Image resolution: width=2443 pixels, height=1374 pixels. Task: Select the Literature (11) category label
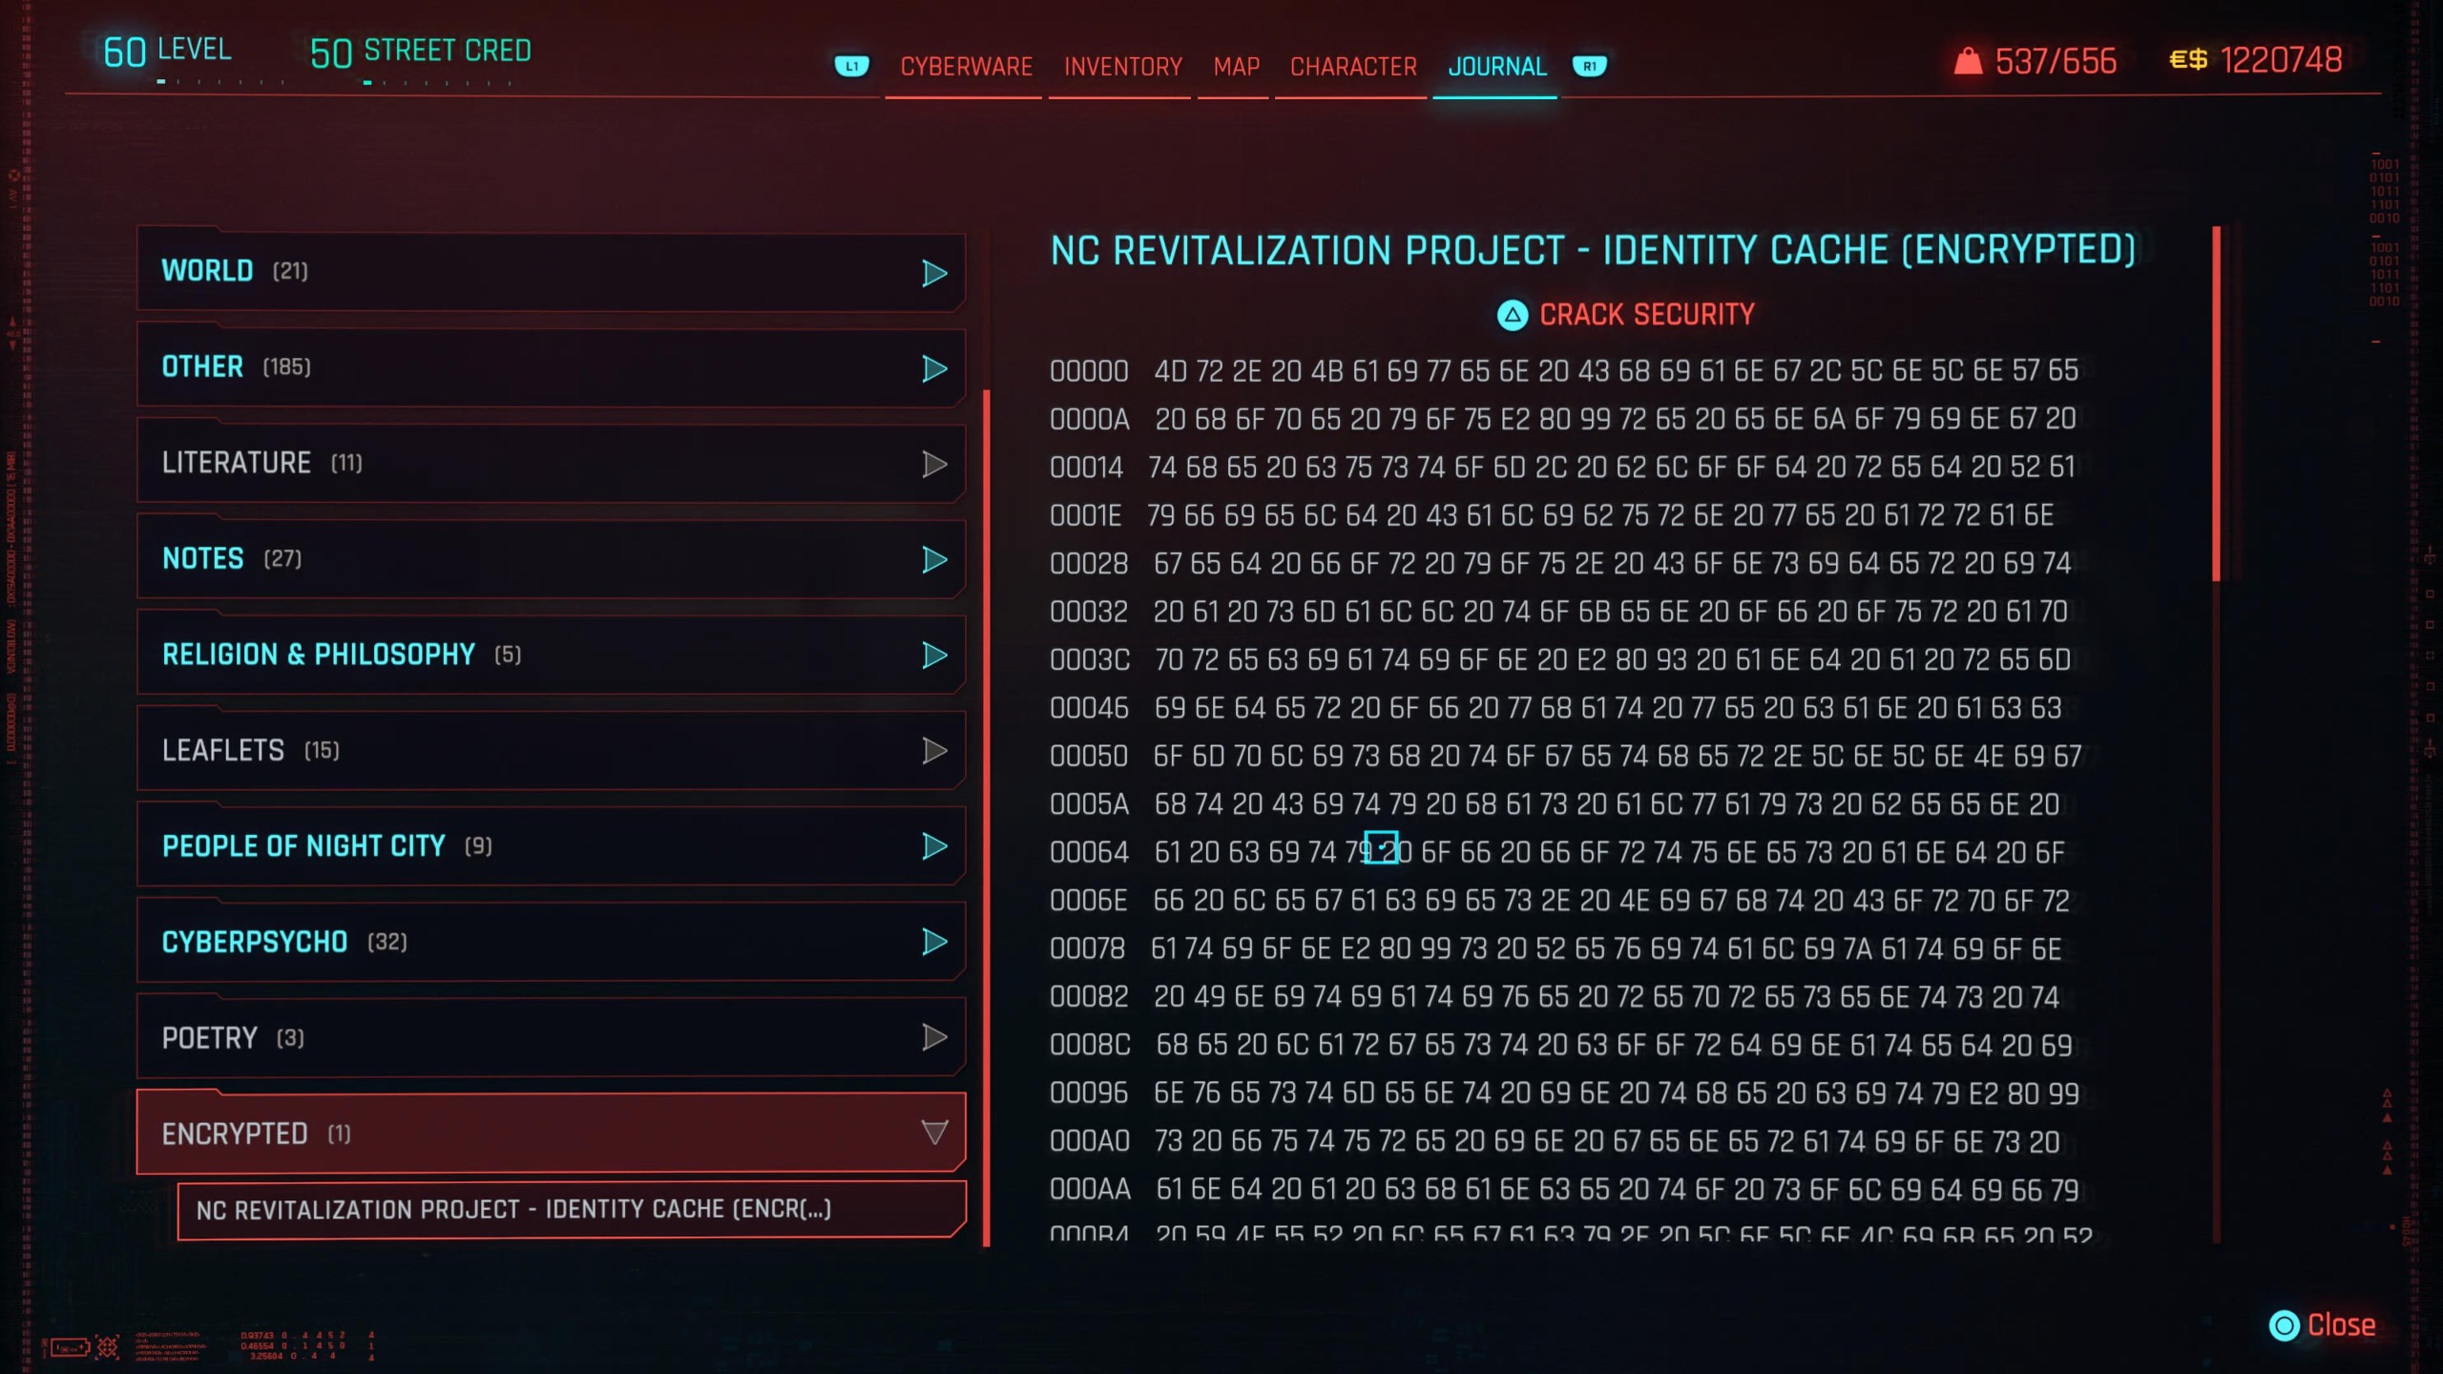click(x=261, y=463)
